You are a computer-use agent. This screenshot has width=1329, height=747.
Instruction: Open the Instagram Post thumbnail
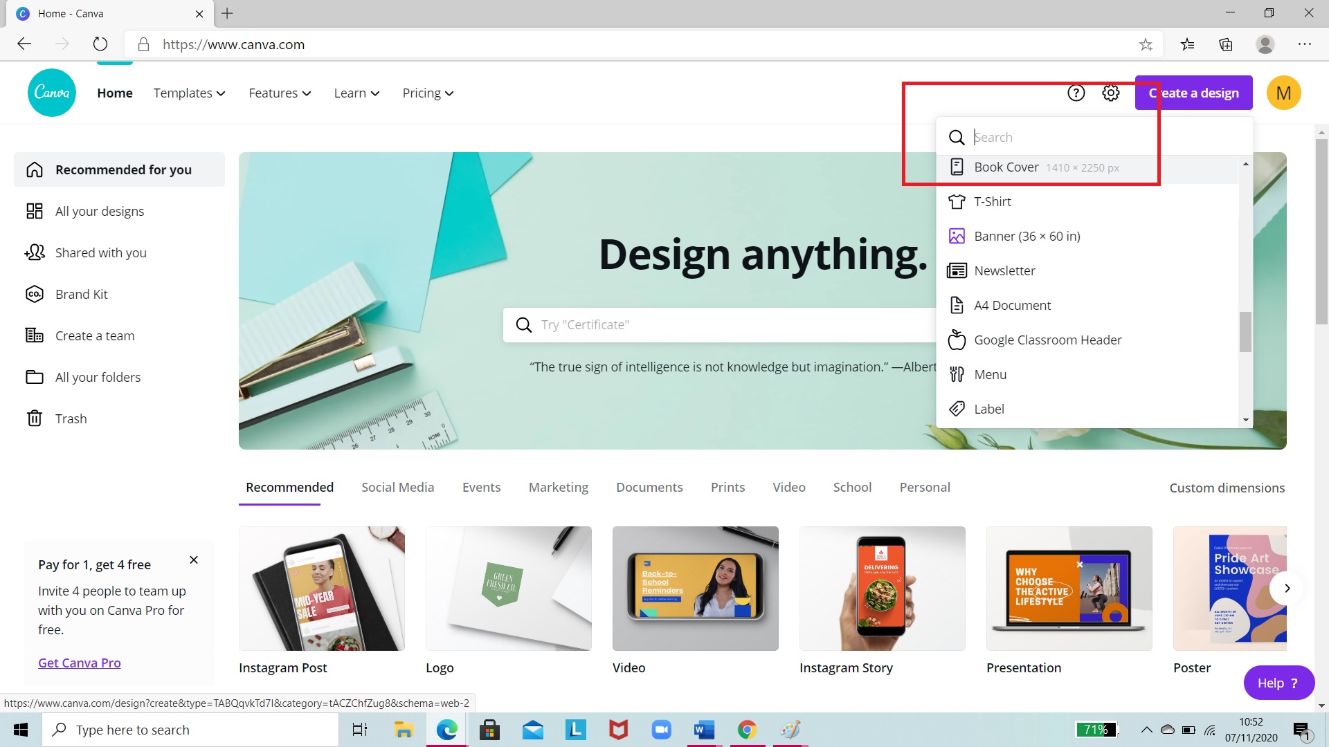coord(322,589)
